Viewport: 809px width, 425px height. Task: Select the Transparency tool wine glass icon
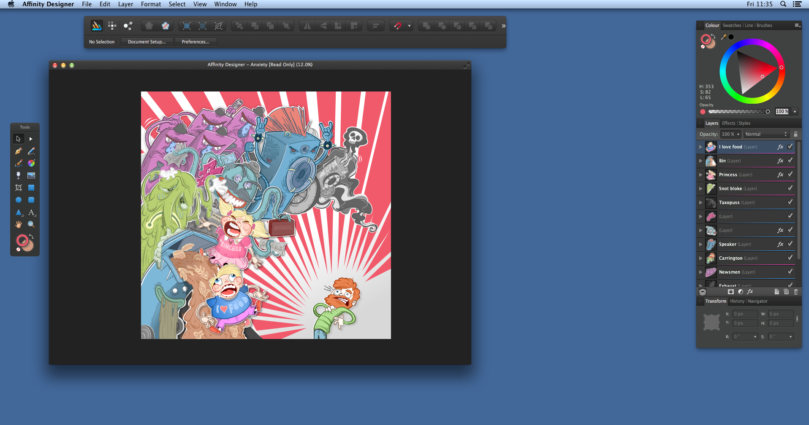pos(18,175)
